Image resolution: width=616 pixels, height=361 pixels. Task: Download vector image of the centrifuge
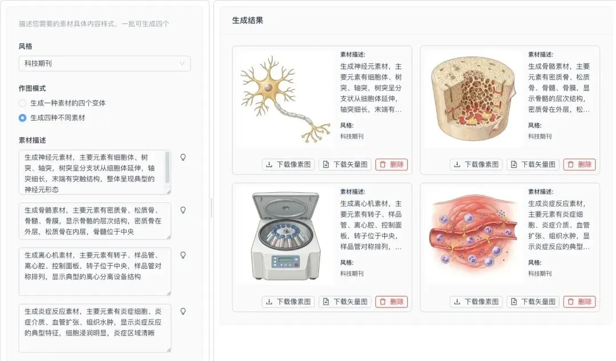point(345,302)
